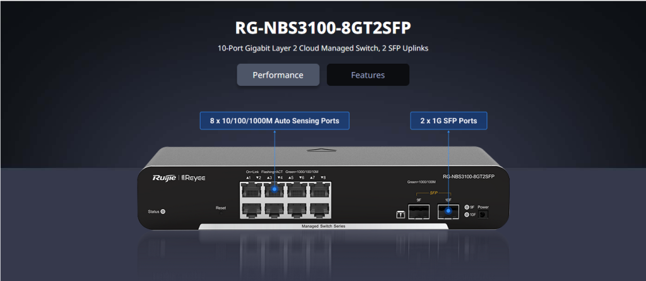Click the 2 x 1G SFP Ports label
This screenshot has height=281, width=646.
tap(449, 121)
